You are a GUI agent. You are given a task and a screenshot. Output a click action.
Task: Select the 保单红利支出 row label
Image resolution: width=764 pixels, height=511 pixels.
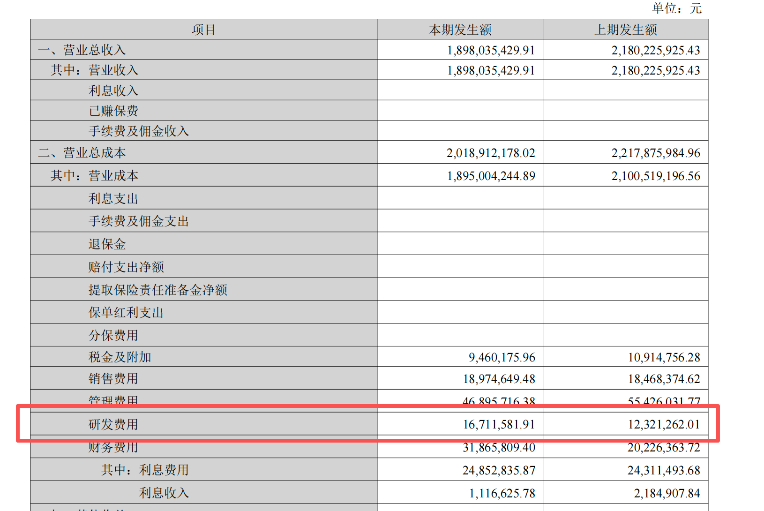click(126, 312)
